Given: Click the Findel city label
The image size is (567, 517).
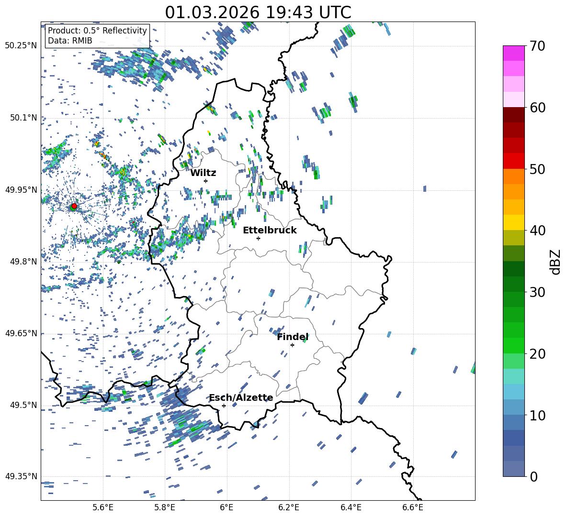Looking at the screenshot, I should [x=293, y=337].
